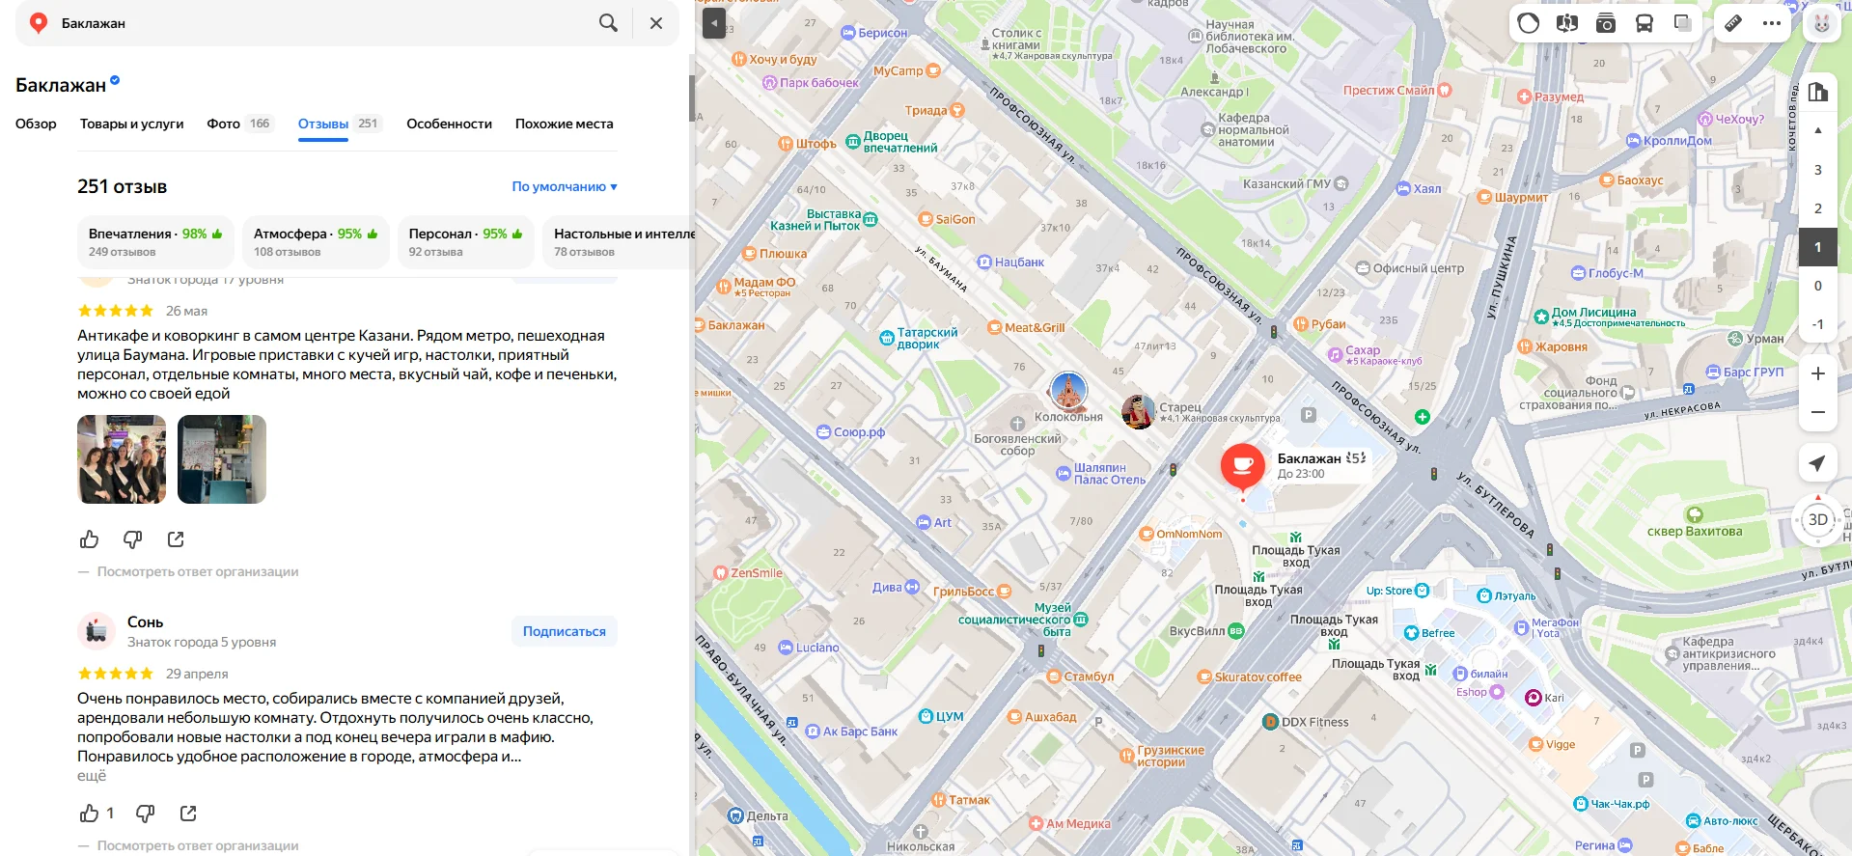Show higher floors with the up arrow
Image resolution: width=1852 pixels, height=856 pixels.
click(1818, 130)
